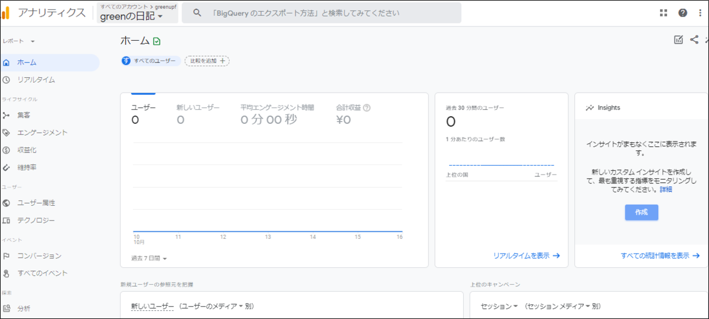
Task: Click the Analytics logo icon
Action: click(5, 13)
